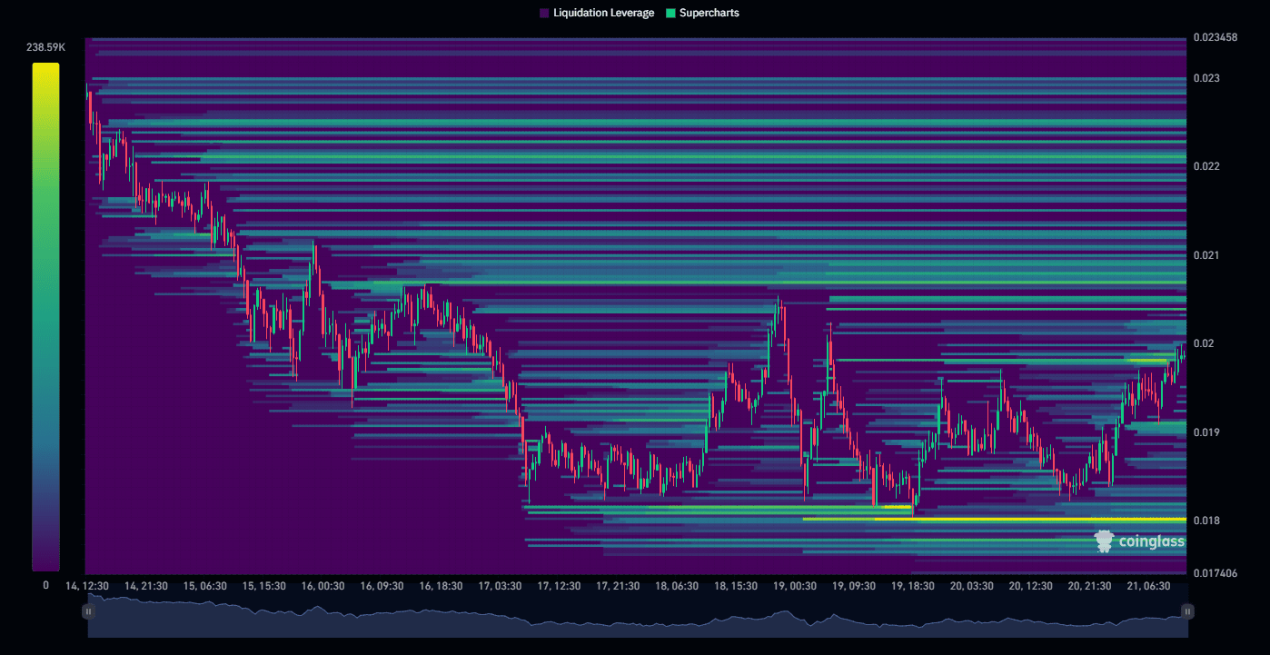Click the middle of the time range navigator
The height and width of the screenshot is (655, 1270).
[x=637, y=618]
